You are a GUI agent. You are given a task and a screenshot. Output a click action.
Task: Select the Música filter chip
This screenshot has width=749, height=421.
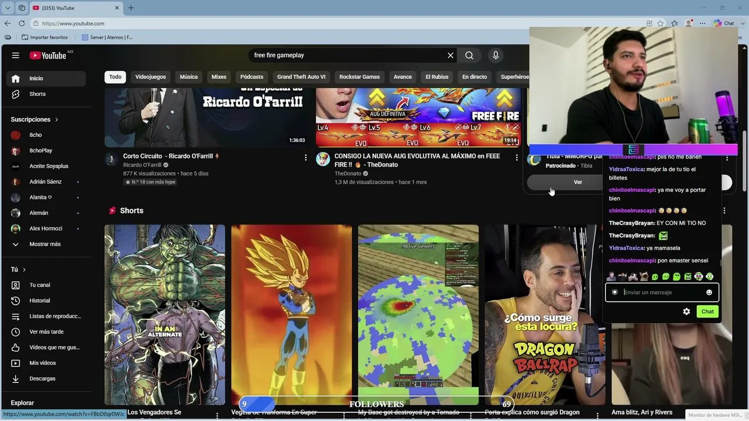pos(188,77)
